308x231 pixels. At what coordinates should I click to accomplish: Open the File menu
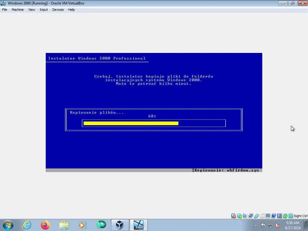[x=5, y=10]
